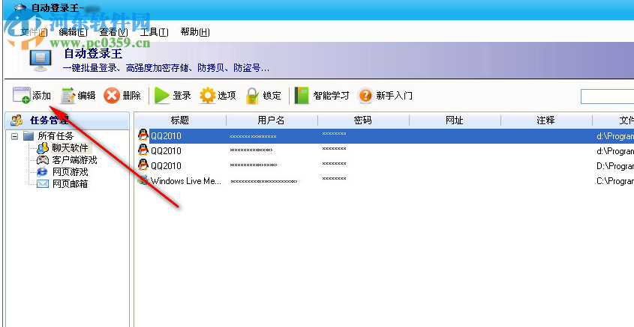Click the monitor icon in the banner
This screenshot has height=327, width=634.
41,61
